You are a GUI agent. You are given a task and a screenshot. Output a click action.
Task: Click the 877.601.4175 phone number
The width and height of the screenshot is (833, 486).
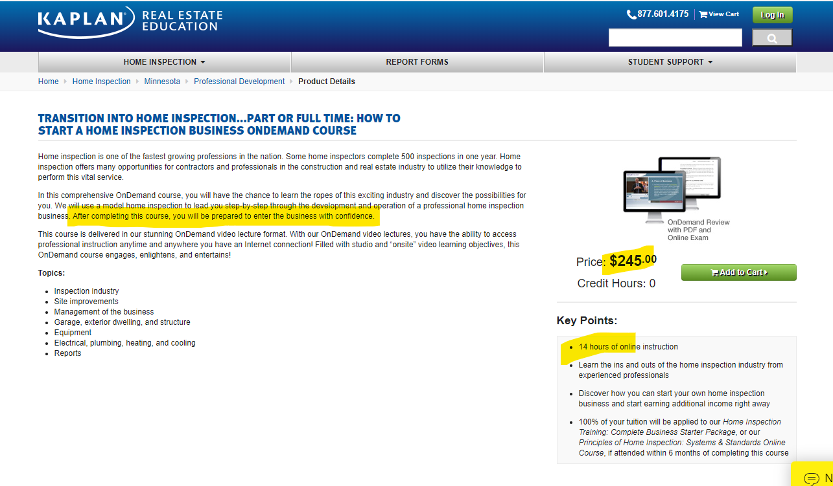point(663,14)
